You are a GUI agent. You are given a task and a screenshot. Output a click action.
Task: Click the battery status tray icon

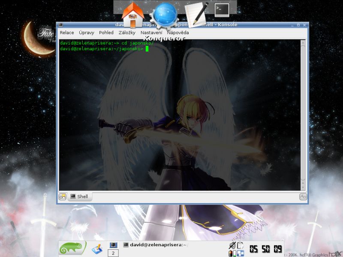[232, 253]
